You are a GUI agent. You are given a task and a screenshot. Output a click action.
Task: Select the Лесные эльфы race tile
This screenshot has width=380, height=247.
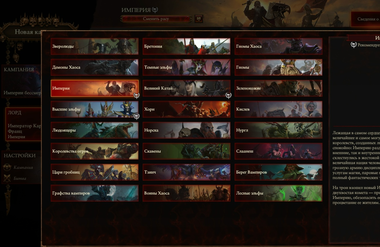point(278,193)
